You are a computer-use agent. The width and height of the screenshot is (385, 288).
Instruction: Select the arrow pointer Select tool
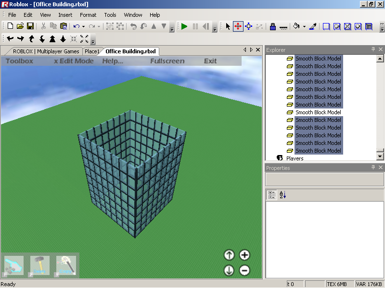coord(228,26)
